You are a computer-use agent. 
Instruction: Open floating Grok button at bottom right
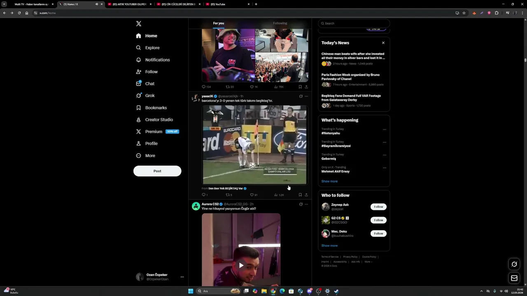(x=514, y=264)
